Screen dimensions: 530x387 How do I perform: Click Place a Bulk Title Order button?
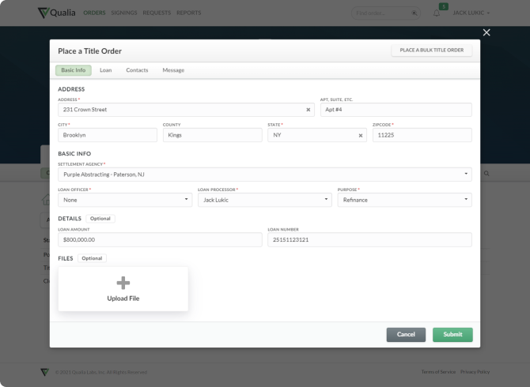coord(432,50)
